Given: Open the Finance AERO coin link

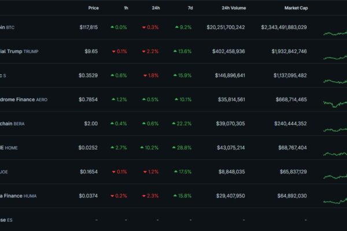Looking at the screenshot, I should point(24,100).
